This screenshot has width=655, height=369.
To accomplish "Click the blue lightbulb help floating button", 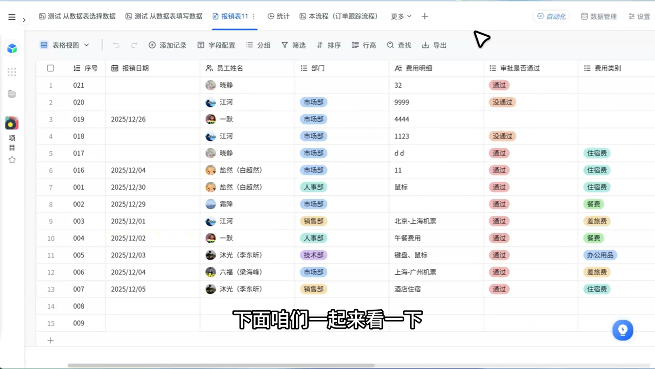I will [622, 330].
